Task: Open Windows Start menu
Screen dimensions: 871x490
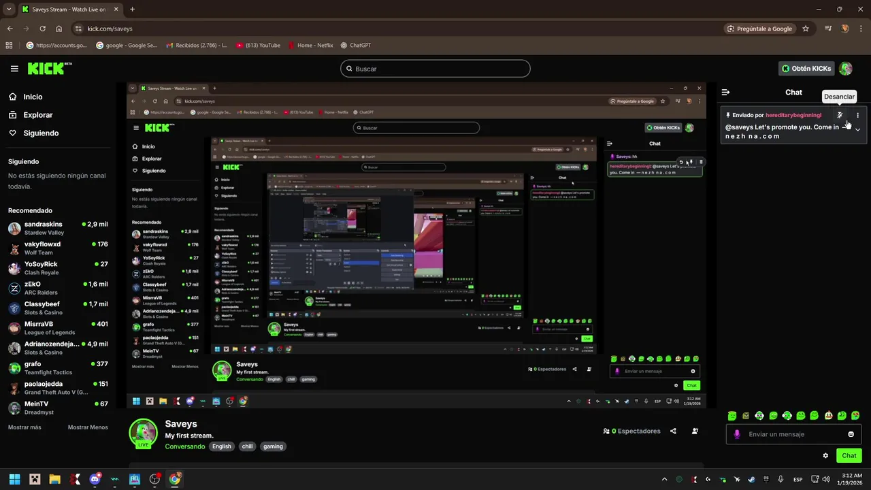Action: (14, 479)
